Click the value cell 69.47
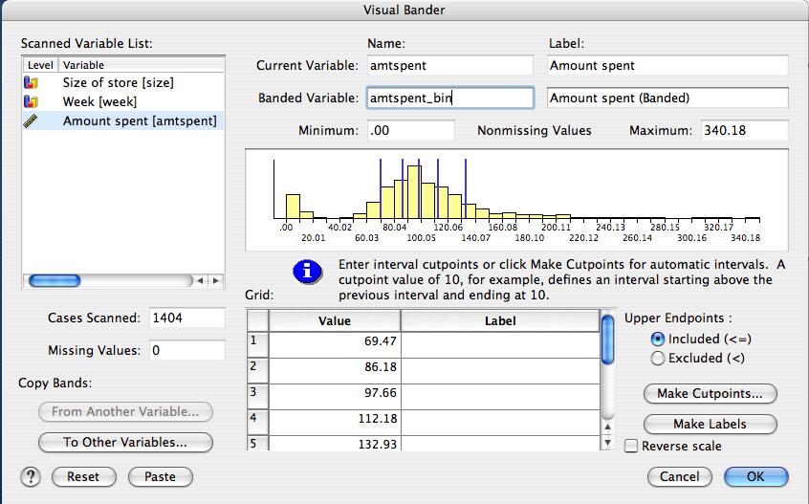This screenshot has height=504, width=809. (335, 345)
